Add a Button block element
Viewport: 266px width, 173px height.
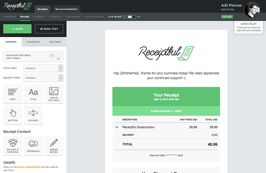click(13, 115)
